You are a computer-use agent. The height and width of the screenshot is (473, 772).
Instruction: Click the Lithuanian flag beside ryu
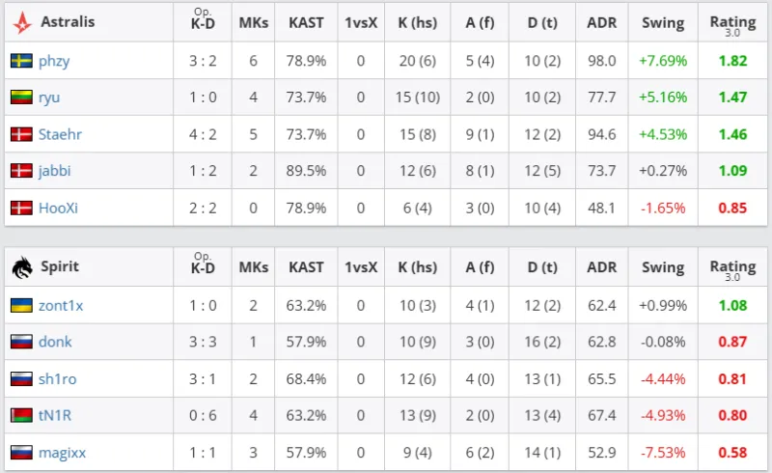[x=21, y=97]
